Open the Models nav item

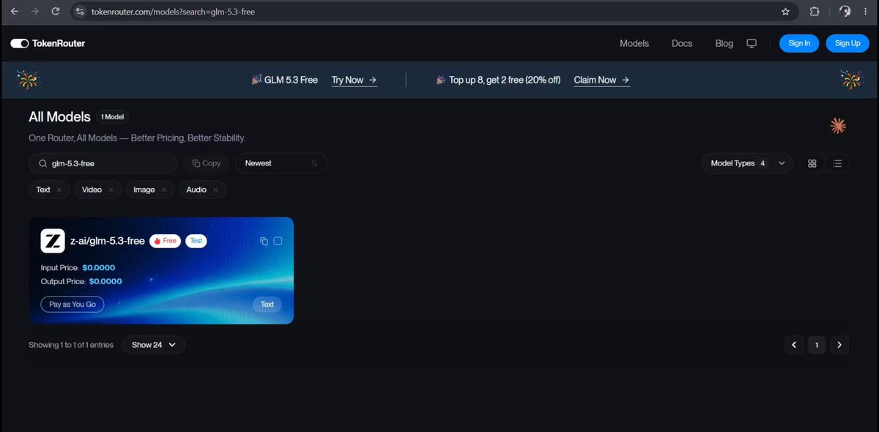point(634,43)
